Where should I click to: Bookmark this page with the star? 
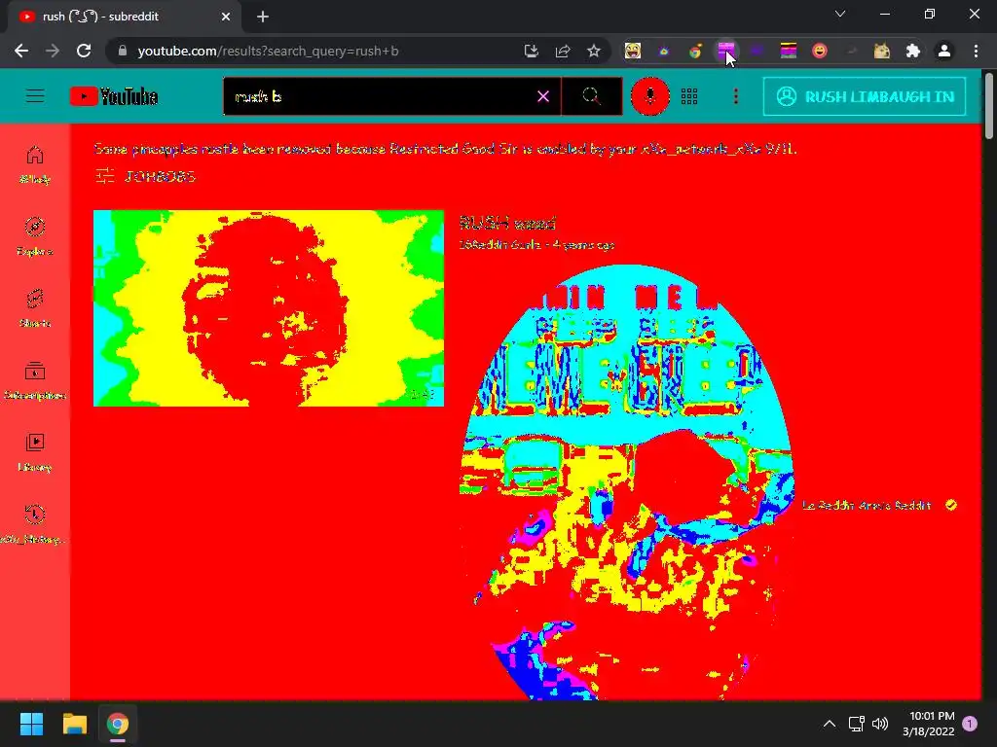(594, 51)
